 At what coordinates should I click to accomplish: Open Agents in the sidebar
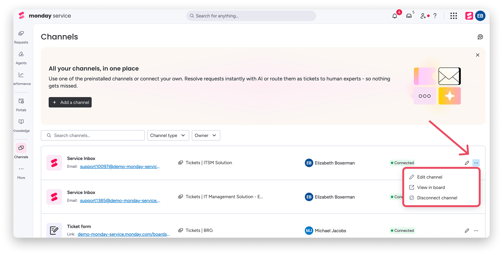pos(21,58)
